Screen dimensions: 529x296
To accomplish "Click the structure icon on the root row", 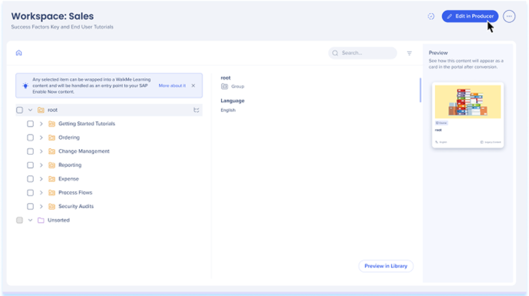I will coord(196,110).
